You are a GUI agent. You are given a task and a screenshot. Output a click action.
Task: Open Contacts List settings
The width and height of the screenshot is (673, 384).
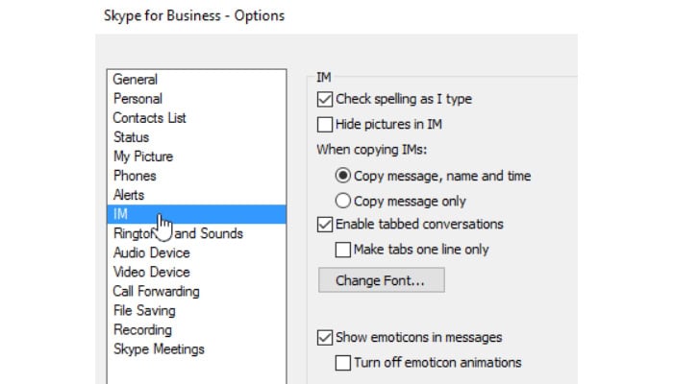196,118
